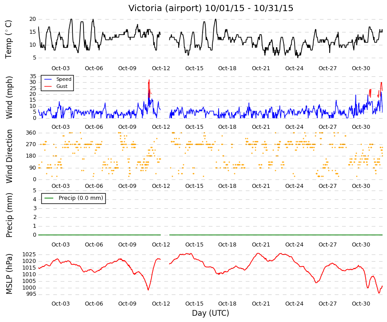
Task: Click the green Precip legend line swatch
Action: (x=49, y=198)
